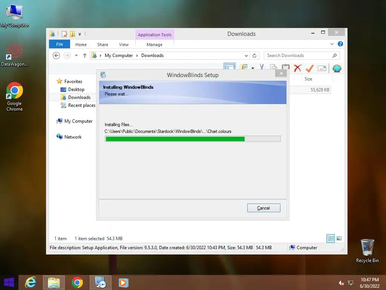Open Customize Quick Access Toolbar dropdown
The width and height of the screenshot is (386, 290).
point(80,34)
